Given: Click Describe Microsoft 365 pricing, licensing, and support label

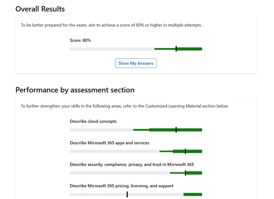Looking at the screenshot, I should (x=122, y=186).
